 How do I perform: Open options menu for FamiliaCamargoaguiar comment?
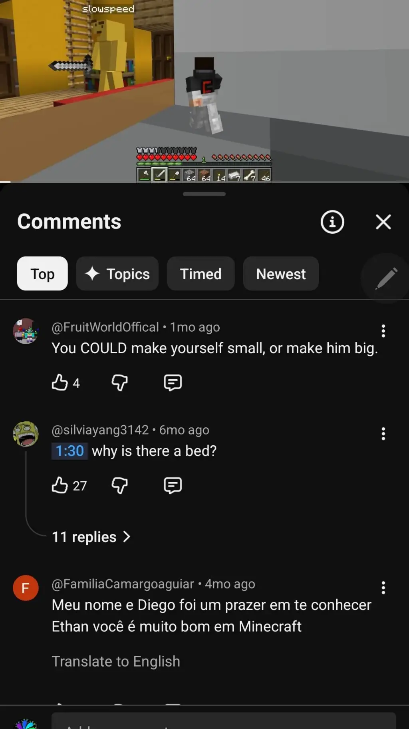[383, 588]
